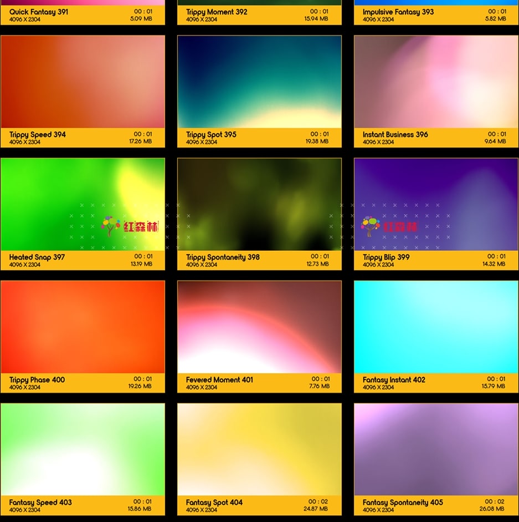This screenshot has width=519, height=522.
Task: Click the 15.94 MB file size text
Action: 316,19
